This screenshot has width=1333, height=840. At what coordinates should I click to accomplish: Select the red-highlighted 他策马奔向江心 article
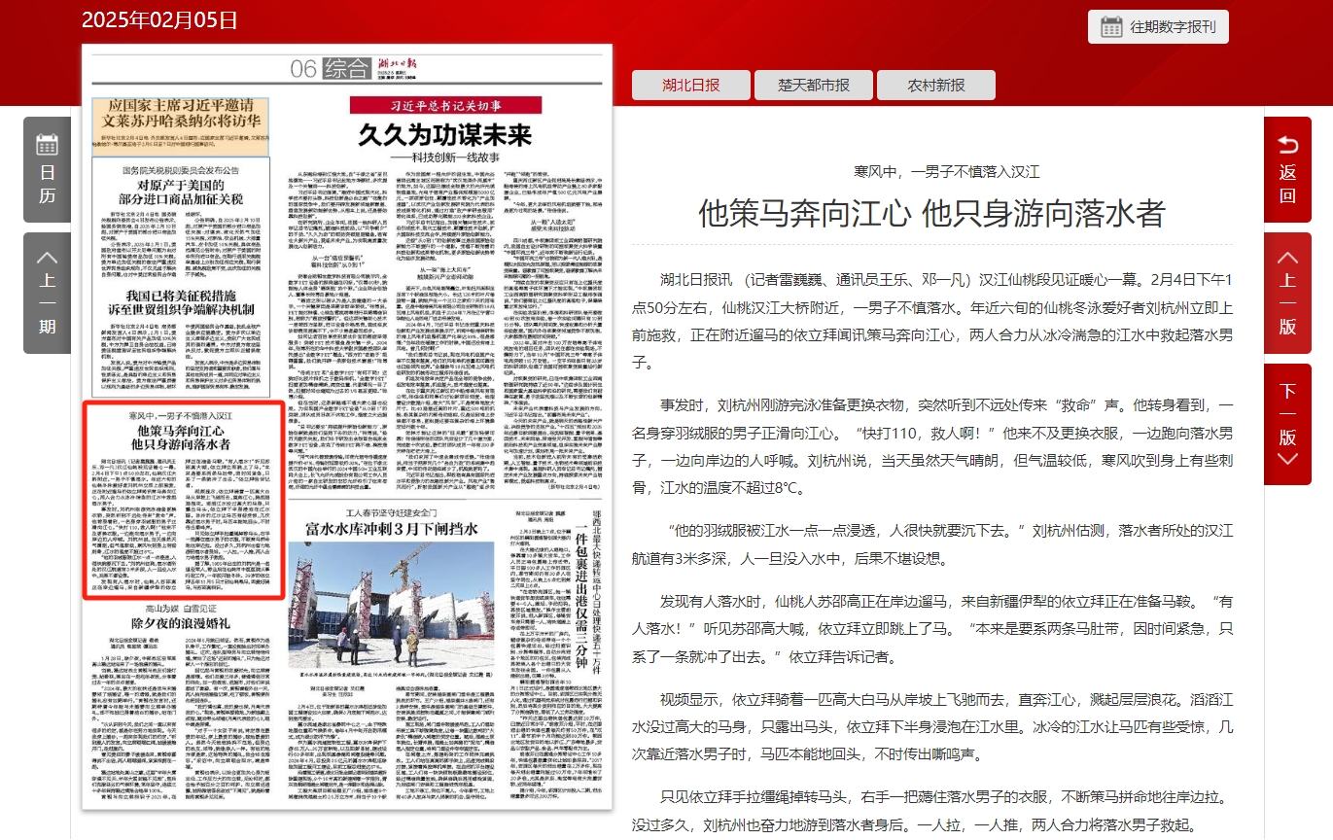click(x=183, y=437)
